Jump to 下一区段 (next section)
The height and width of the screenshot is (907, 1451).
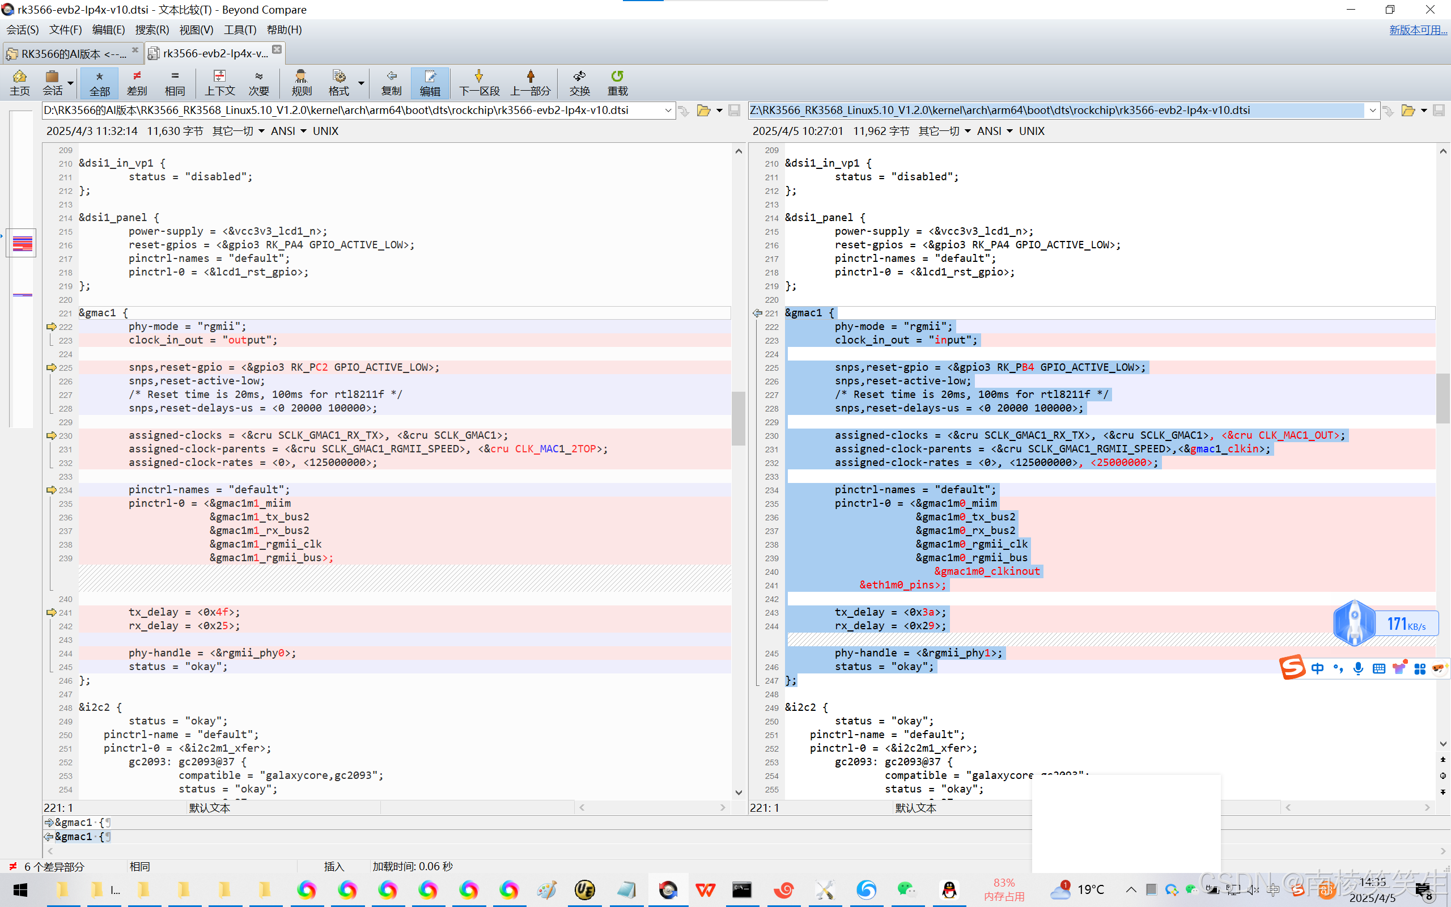(x=478, y=82)
